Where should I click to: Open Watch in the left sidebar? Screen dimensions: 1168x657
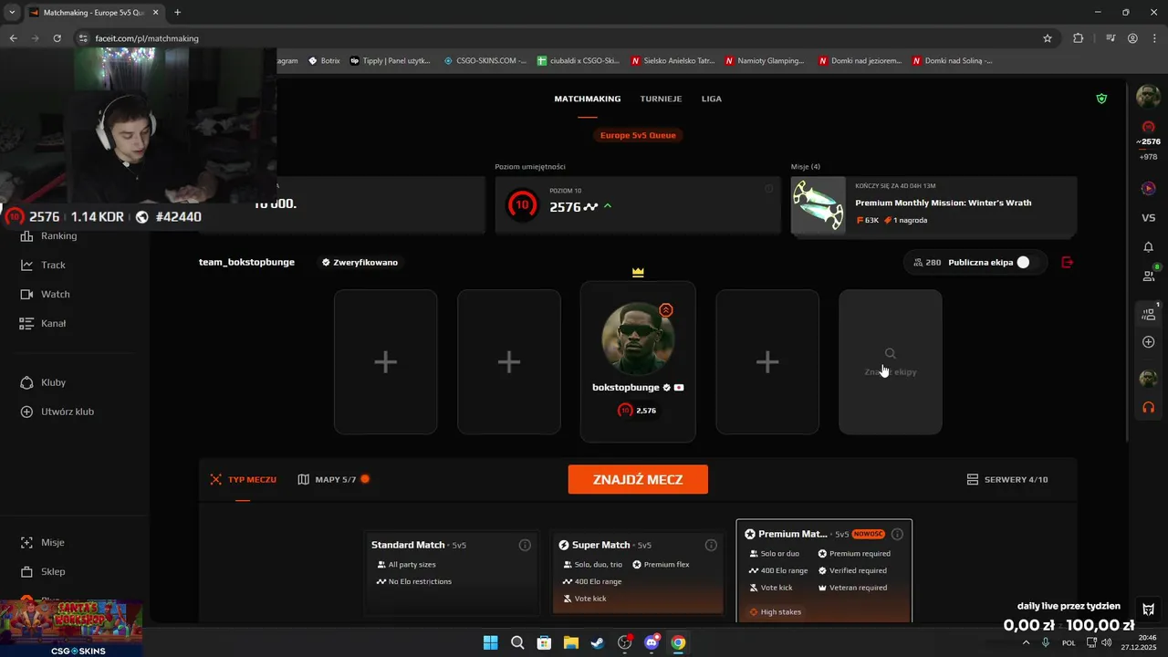(x=45, y=294)
